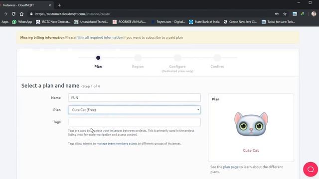Click the Name field containing FUN
Viewport: 319px width, 179px height.
pos(134,97)
